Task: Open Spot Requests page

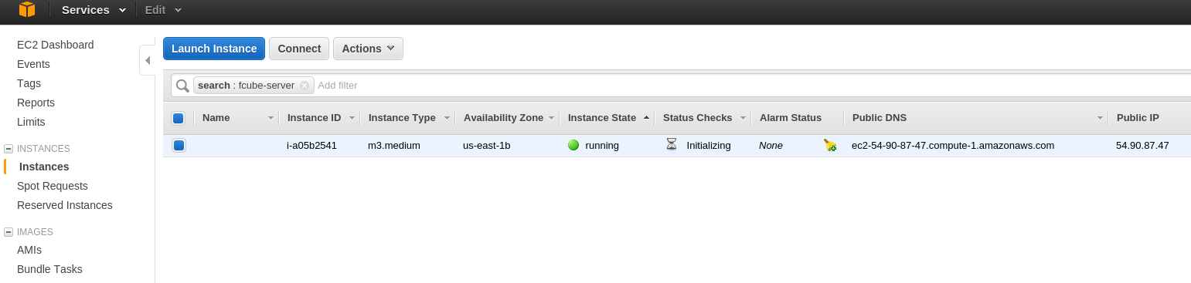Action: 53,186
